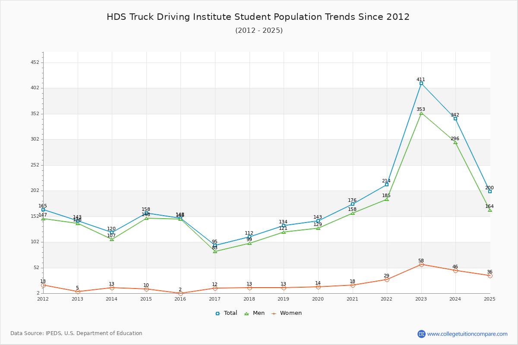Select the 2017 Total point labeled 95
The image size is (518, 345).
point(215,245)
